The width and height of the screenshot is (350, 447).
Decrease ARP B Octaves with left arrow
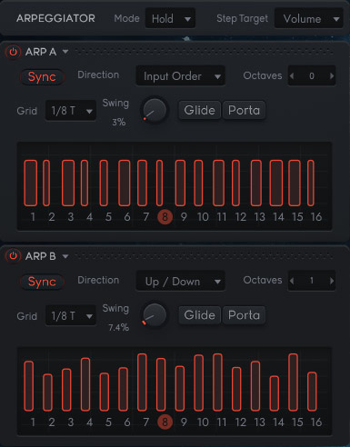292,281
